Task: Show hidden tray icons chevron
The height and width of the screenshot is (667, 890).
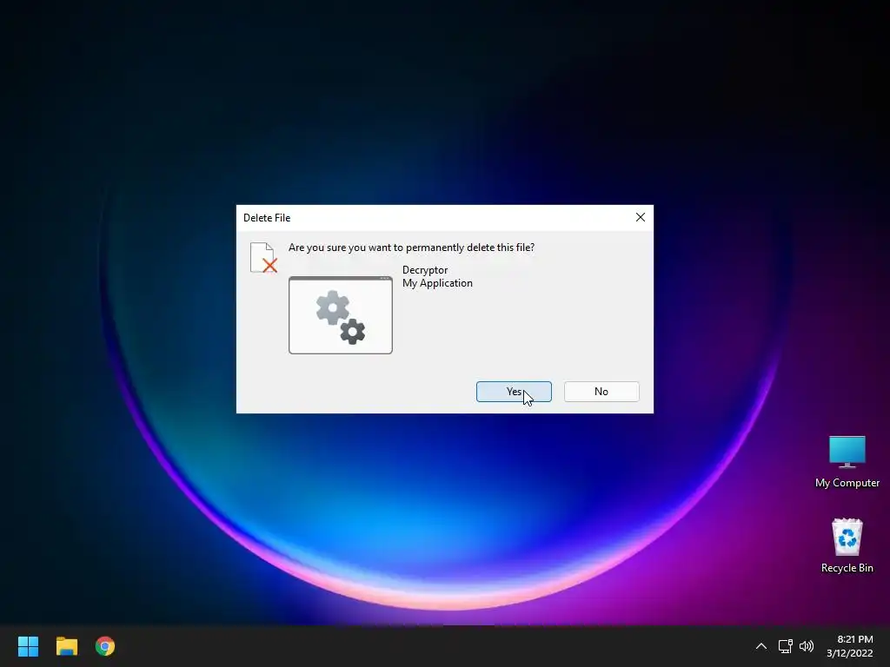Action: point(761,646)
